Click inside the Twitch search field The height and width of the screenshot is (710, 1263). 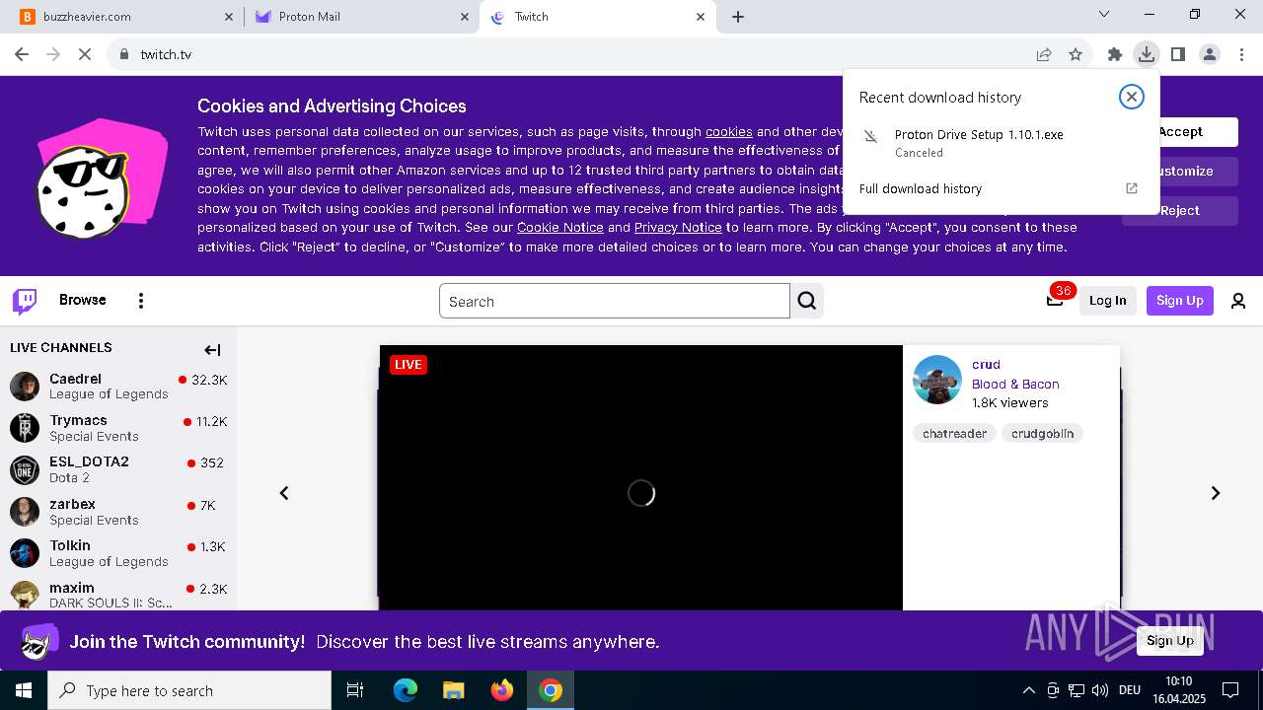(615, 301)
